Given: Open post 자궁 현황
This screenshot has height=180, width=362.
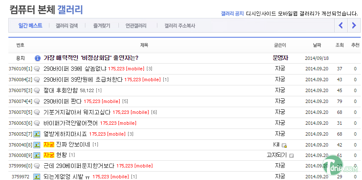Looking at the screenshot, I should click(55, 155).
